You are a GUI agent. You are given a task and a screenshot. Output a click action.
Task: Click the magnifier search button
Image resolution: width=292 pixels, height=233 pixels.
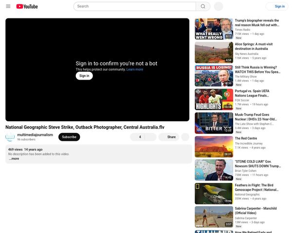coord(203,6)
